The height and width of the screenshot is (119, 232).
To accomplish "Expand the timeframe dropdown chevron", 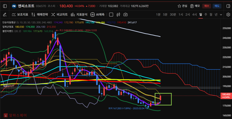I will tap(221, 14).
